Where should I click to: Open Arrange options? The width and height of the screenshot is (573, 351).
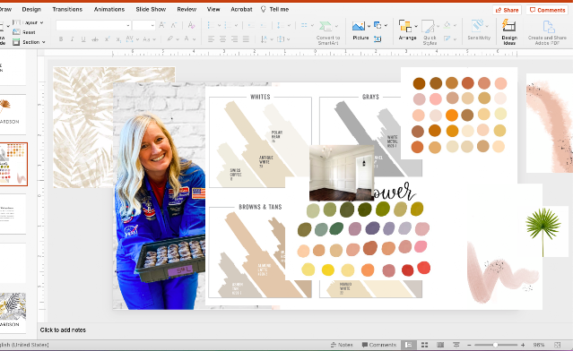pos(407,30)
